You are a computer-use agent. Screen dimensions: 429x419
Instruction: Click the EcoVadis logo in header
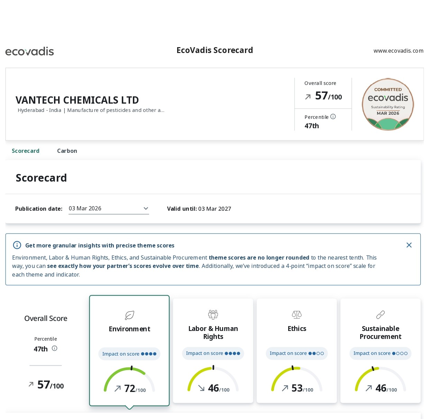30,51
